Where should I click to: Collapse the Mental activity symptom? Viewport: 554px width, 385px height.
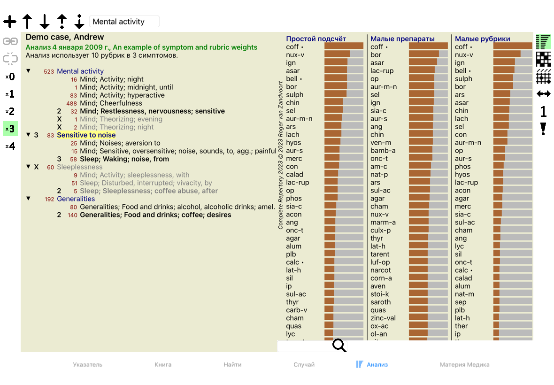tap(28, 71)
